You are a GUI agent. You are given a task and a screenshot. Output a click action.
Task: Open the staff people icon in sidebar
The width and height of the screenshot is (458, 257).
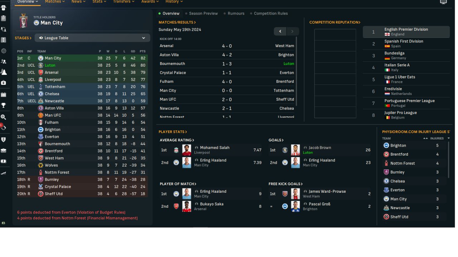pyautogui.click(x=4, y=61)
